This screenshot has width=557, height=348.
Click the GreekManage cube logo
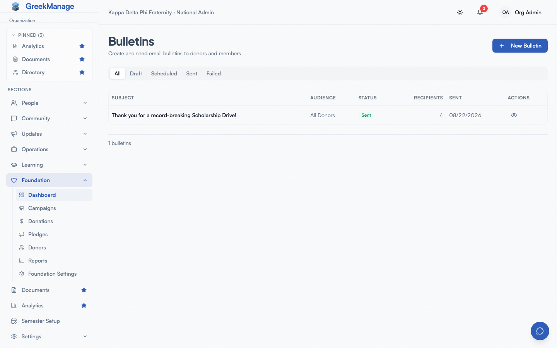[x=15, y=7]
